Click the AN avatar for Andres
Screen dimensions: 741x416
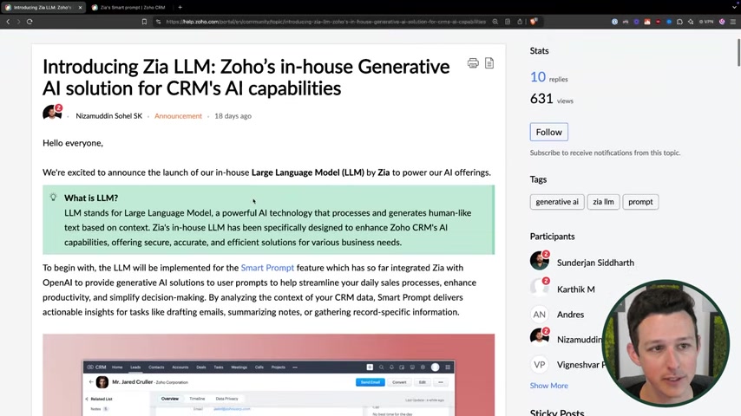point(539,315)
